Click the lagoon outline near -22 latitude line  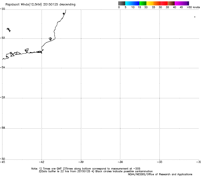click(50, 39)
